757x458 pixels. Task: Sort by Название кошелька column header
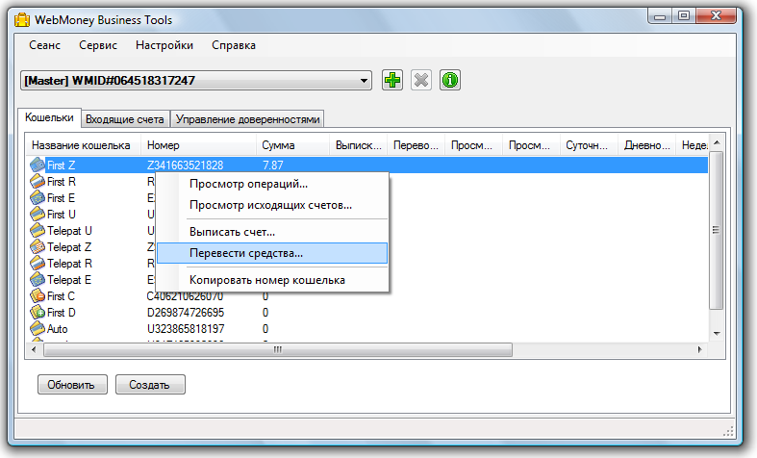tap(83, 145)
